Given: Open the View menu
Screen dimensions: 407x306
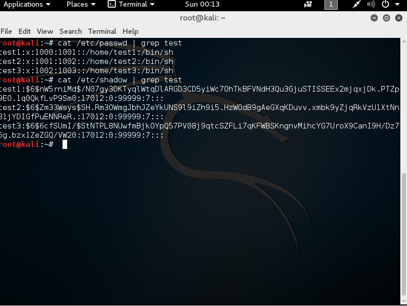Looking at the screenshot, I should [x=45, y=31].
